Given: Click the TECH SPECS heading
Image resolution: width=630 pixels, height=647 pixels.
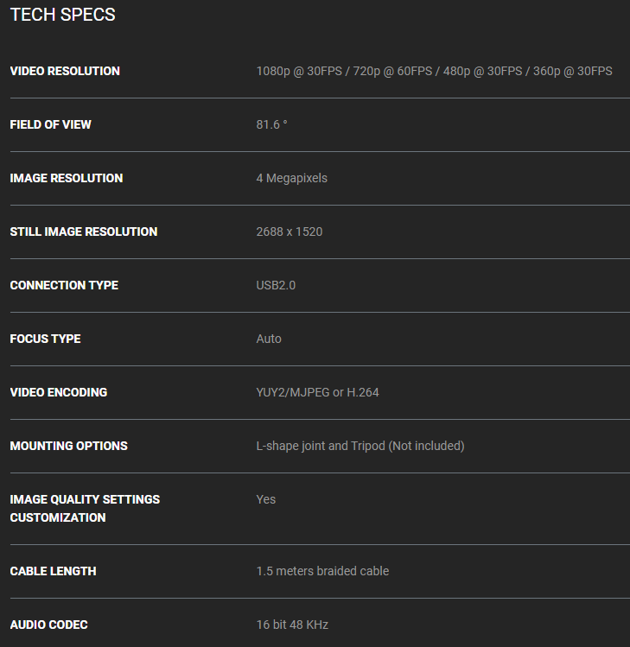Looking at the screenshot, I should point(62,15).
